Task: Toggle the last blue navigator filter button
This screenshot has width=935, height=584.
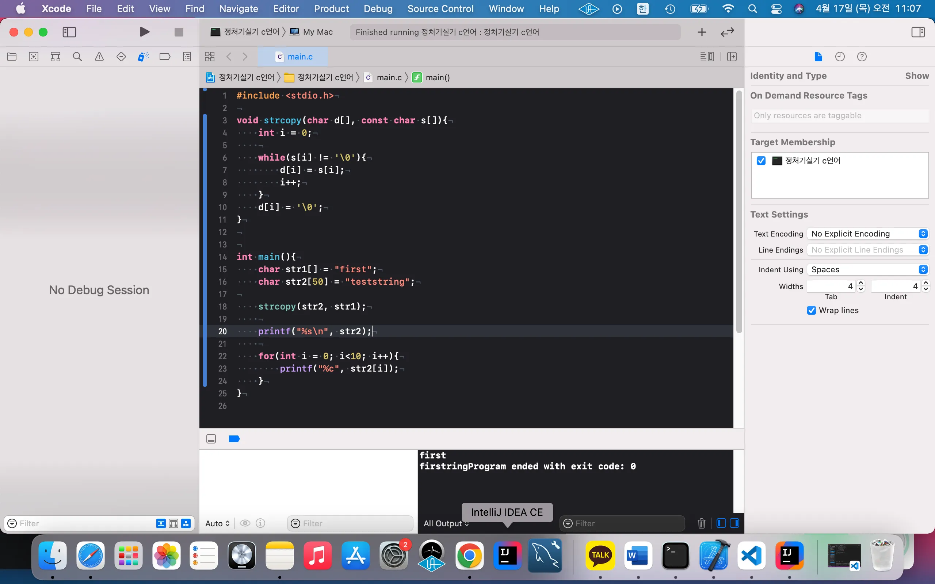Action: click(186, 523)
